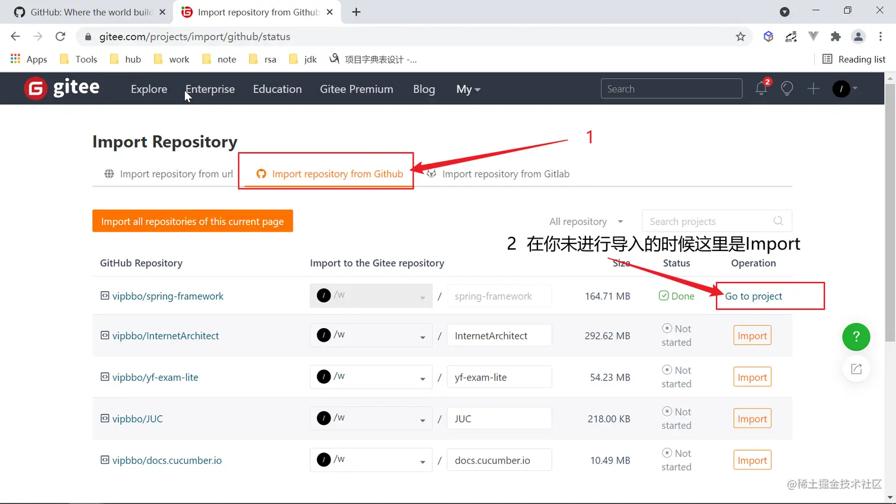896x504 pixels.
Task: Click Import for the docs.cucumber.io repository
Action: pyautogui.click(x=752, y=460)
